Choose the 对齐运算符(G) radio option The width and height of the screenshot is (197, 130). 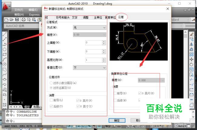(51, 88)
